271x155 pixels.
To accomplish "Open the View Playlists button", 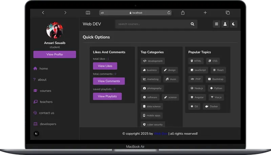I will [x=107, y=96].
